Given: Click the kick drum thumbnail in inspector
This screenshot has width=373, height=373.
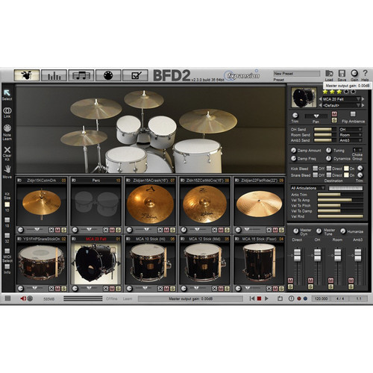Looking at the screenshot, I should coord(304,97).
